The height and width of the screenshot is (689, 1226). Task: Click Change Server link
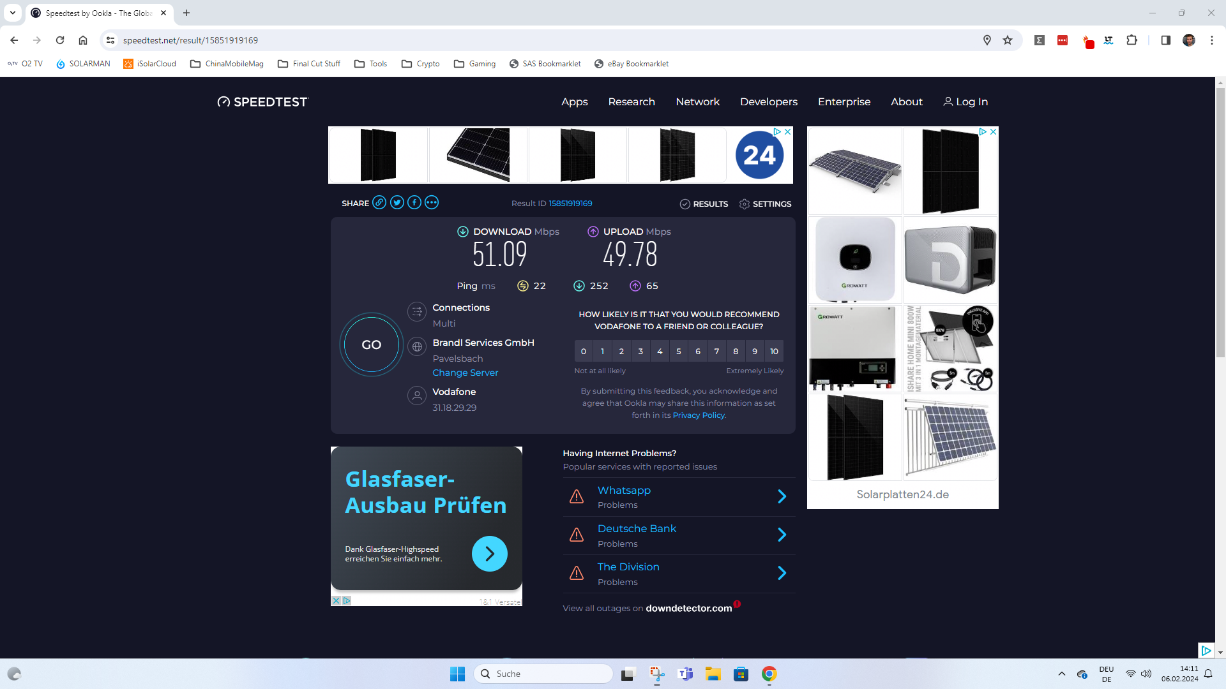[465, 373]
